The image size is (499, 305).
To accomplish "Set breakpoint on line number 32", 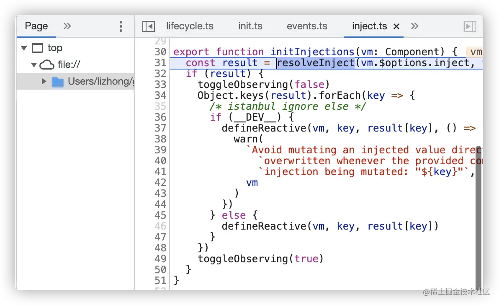I will (160, 74).
